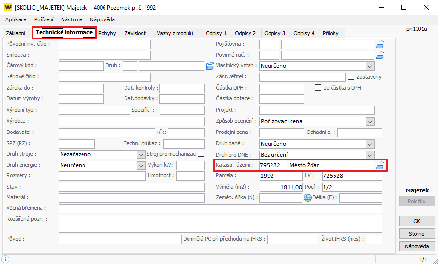Click into the Sériové číslo input field
Viewport: 438px width, 264px height.
[104, 77]
